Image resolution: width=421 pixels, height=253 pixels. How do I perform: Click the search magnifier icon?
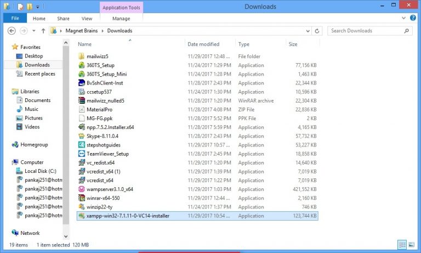pos(407,31)
